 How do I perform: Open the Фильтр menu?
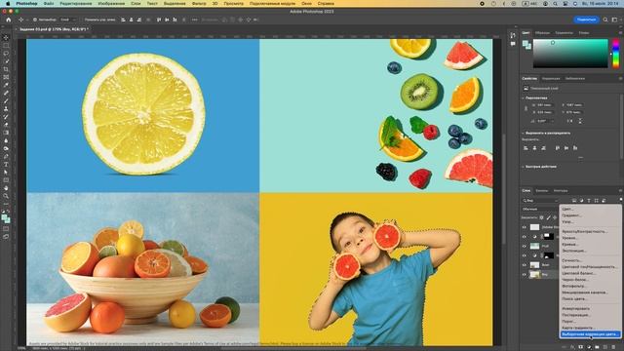[x=199, y=3]
